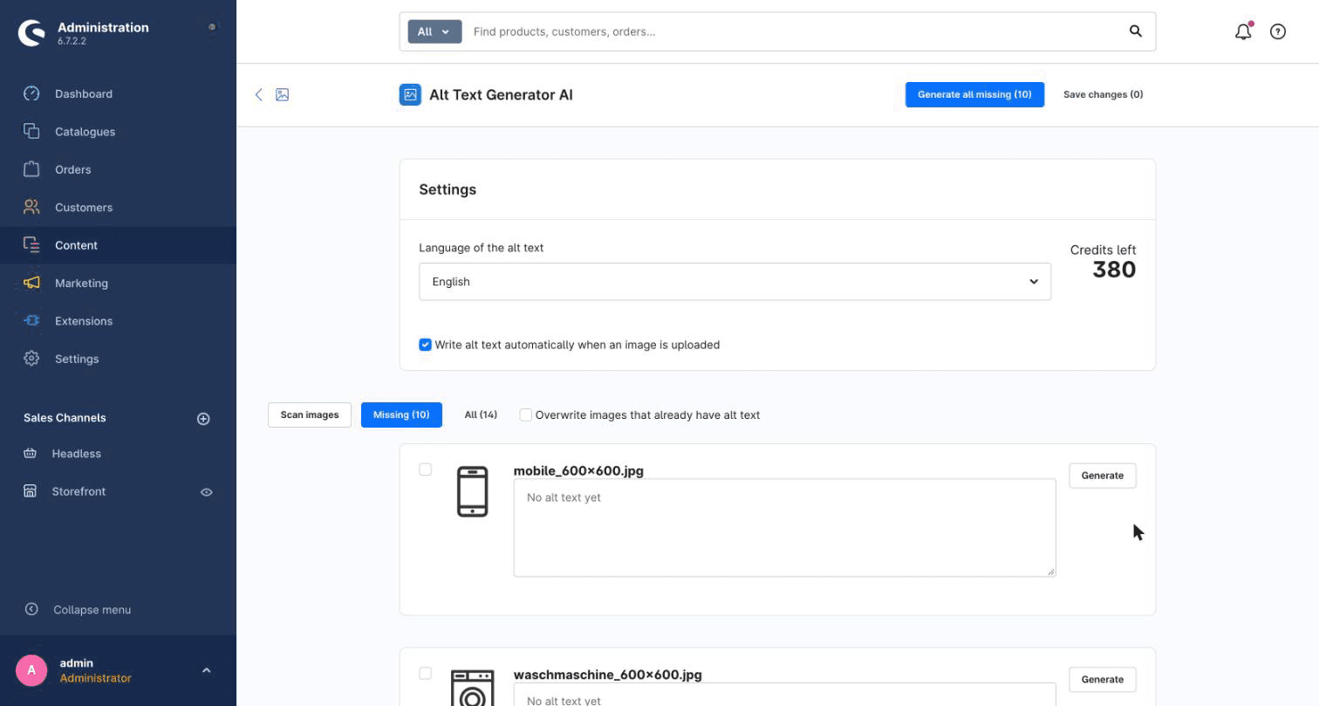Image resolution: width=1319 pixels, height=706 pixels.
Task: View storefront via the eye icon
Action: (x=207, y=492)
